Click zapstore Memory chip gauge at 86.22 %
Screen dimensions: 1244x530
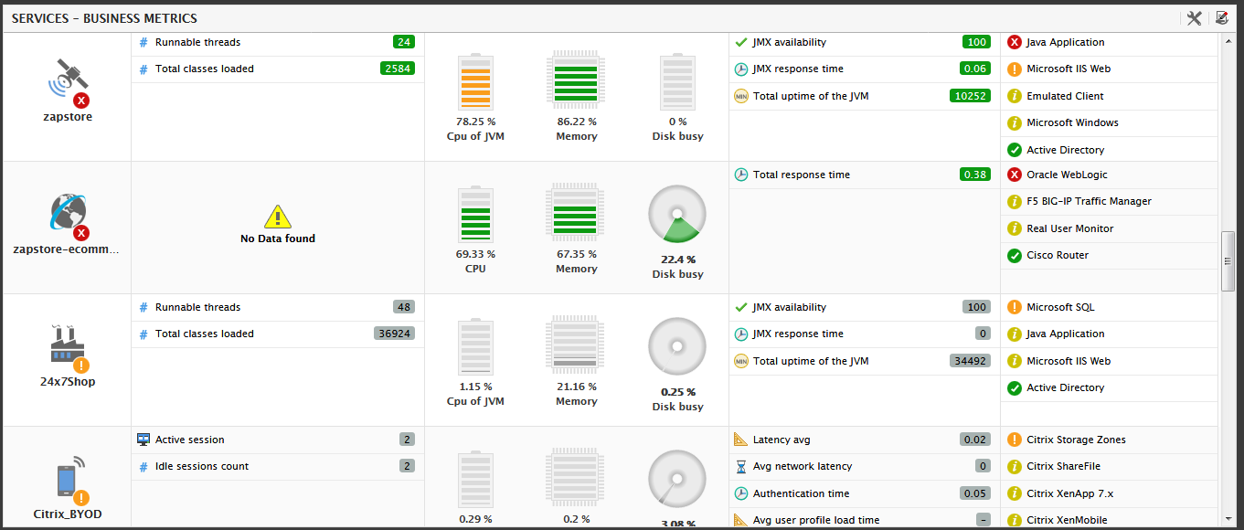click(576, 80)
